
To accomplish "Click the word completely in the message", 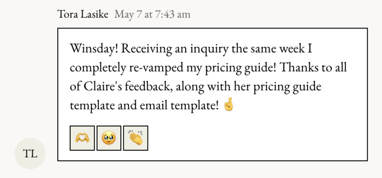I will 97,68.
